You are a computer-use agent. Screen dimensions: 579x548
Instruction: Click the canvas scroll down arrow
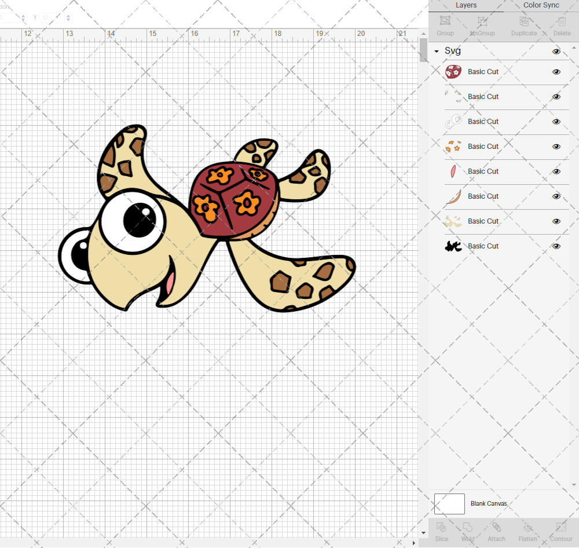[423, 533]
